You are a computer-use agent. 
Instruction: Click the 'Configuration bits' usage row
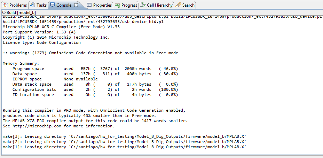[x=95, y=89]
